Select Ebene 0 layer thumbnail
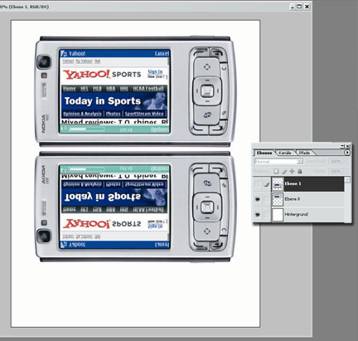 [x=278, y=199]
